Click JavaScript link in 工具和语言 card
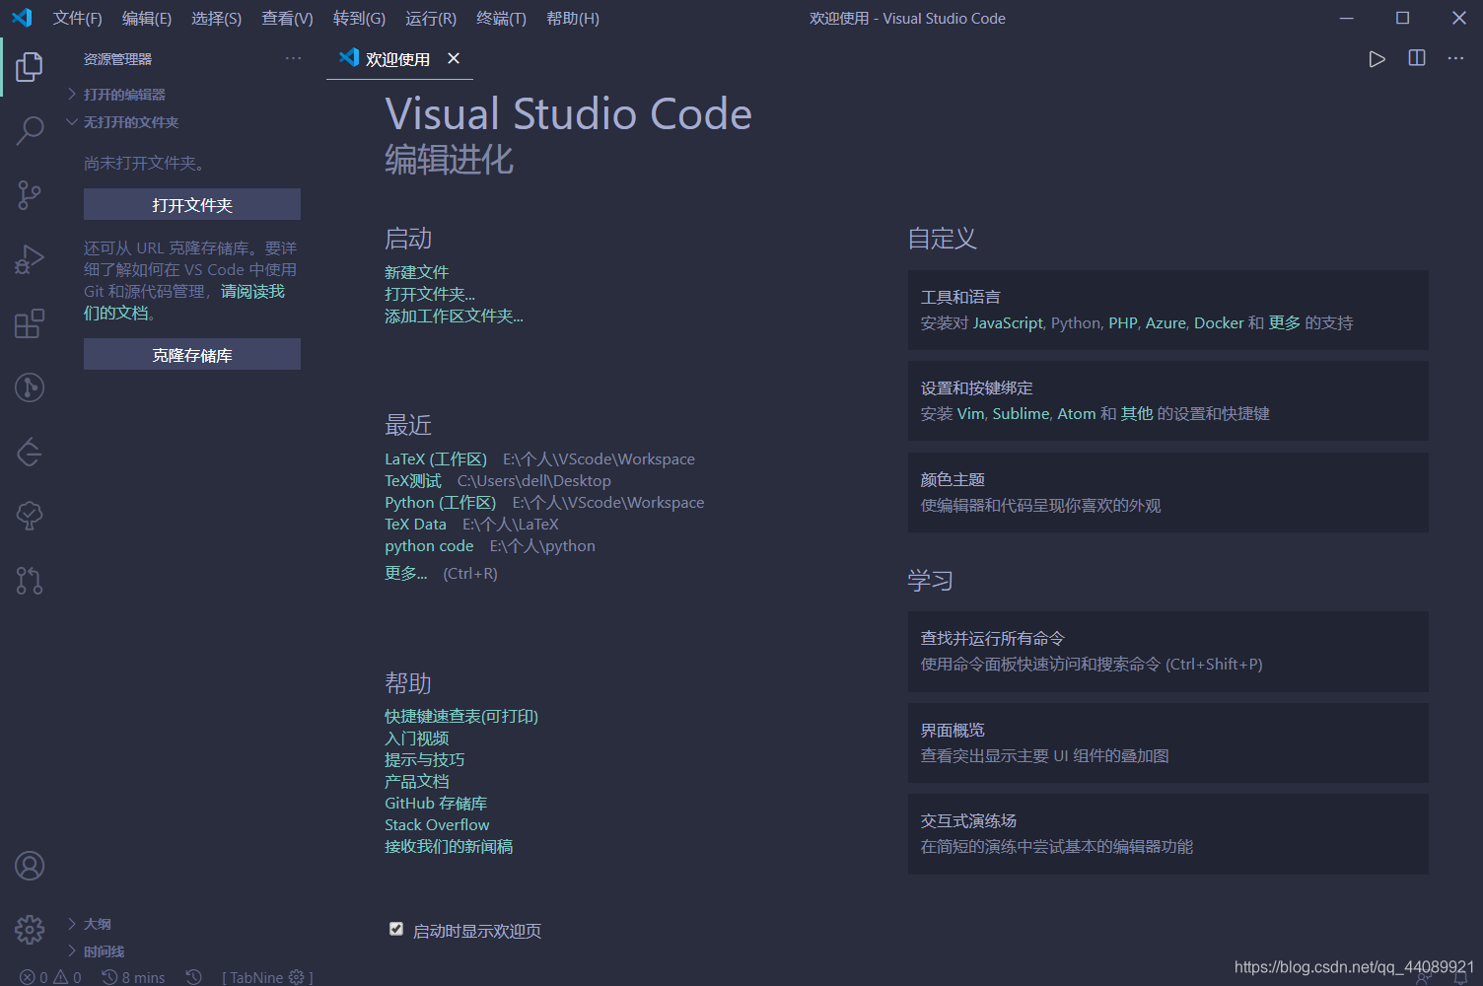This screenshot has height=986, width=1483. (x=1008, y=322)
